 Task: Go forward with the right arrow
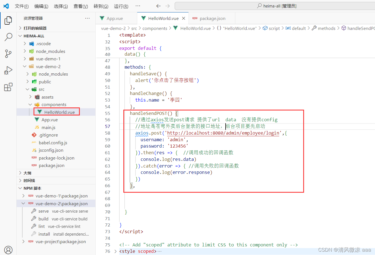click(x=167, y=6)
